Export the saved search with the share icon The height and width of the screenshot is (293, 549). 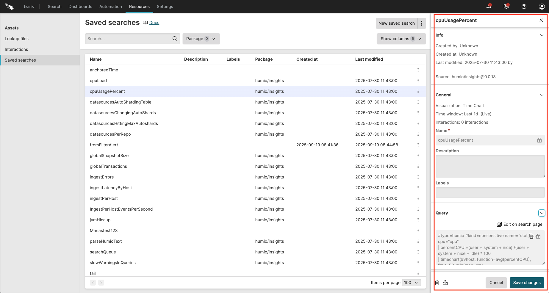tap(445, 283)
